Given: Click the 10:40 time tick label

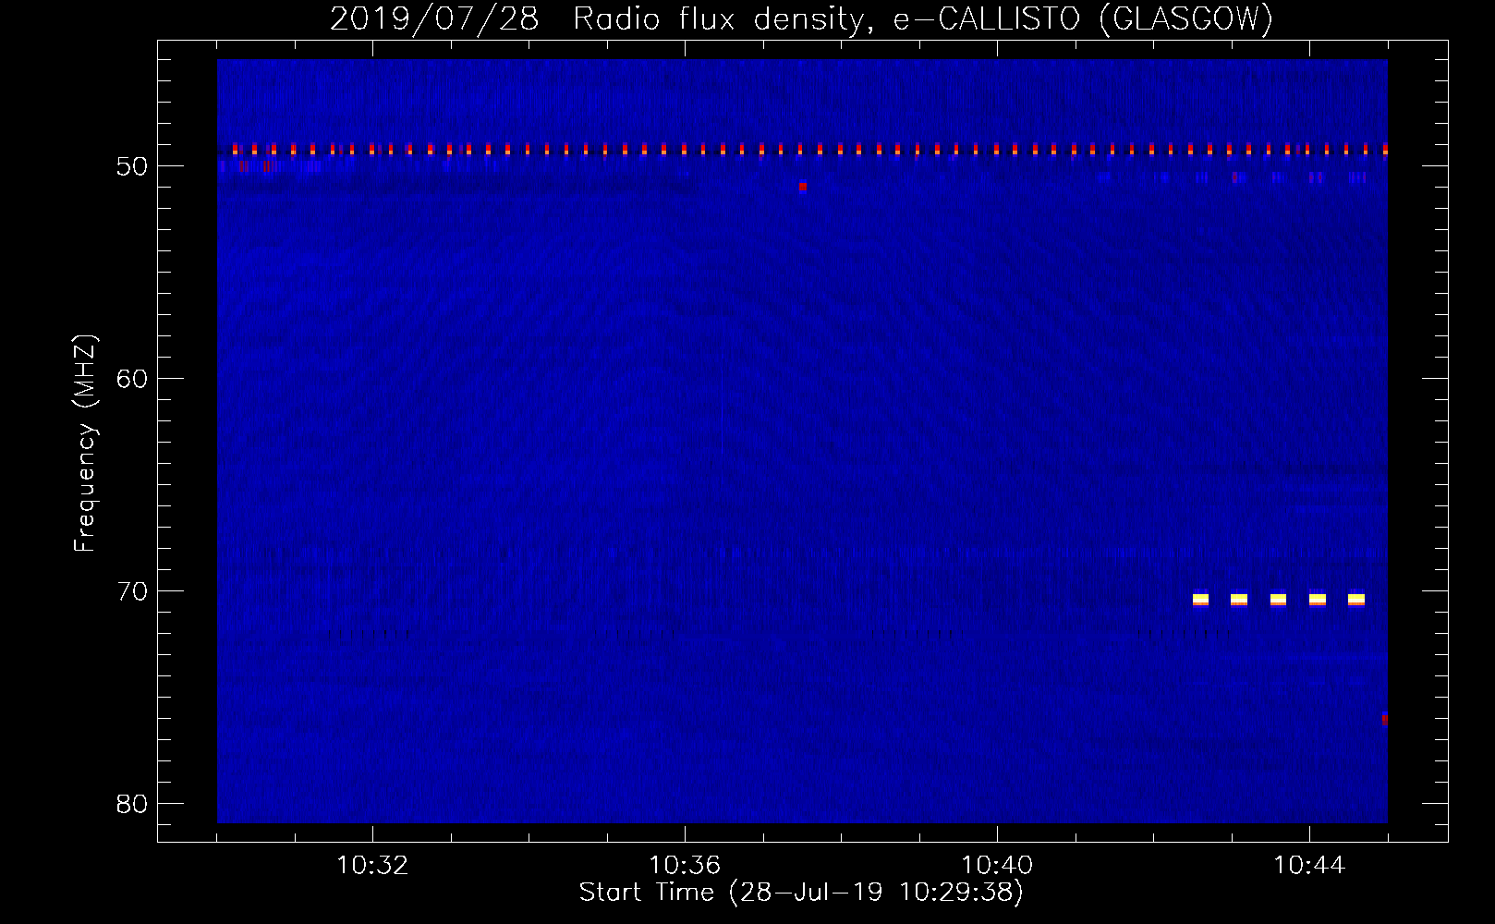Looking at the screenshot, I should (x=997, y=866).
